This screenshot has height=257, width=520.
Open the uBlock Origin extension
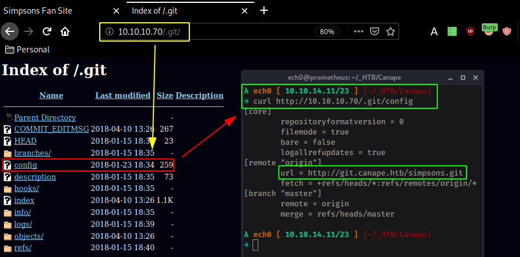470,31
